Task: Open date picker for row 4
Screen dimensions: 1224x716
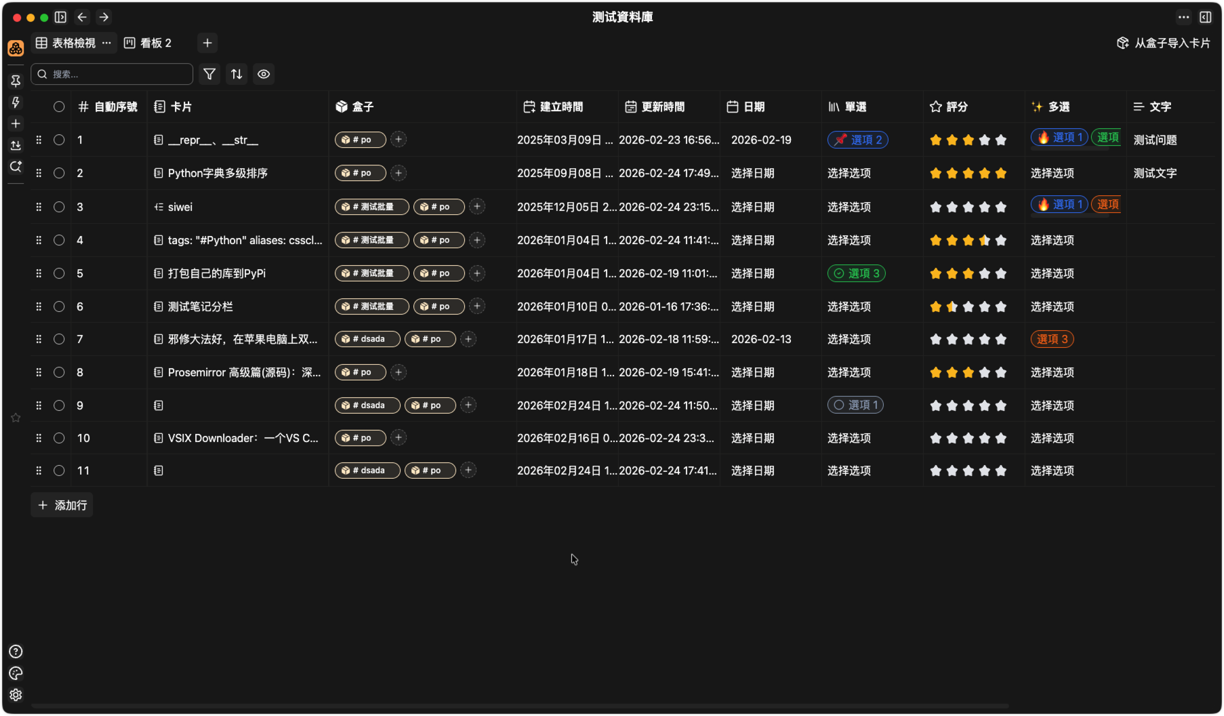Action: 752,241
